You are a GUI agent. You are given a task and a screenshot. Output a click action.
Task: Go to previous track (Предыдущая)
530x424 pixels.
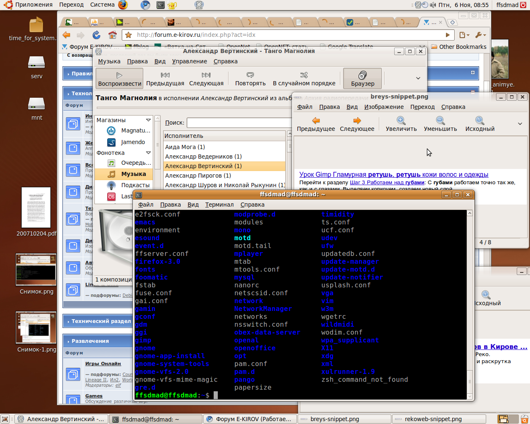coord(165,79)
